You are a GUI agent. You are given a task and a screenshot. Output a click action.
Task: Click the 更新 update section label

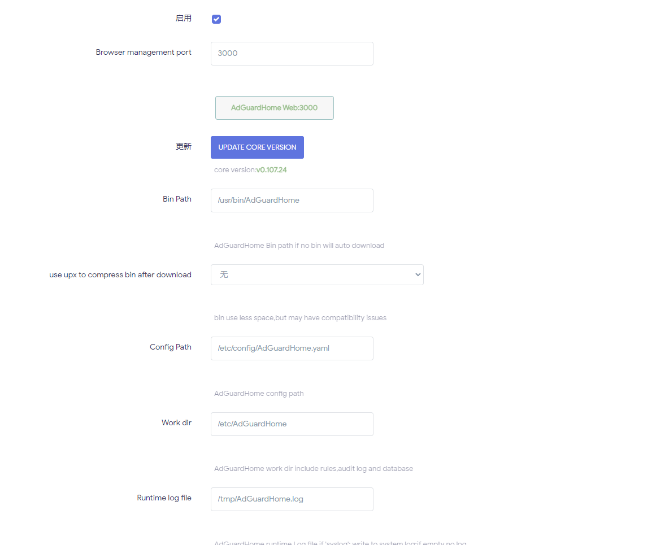[184, 146]
